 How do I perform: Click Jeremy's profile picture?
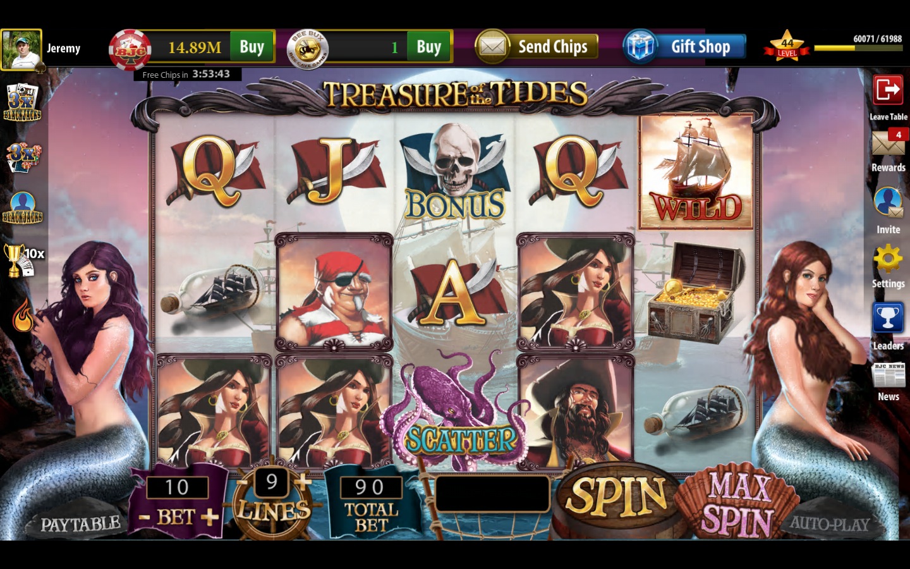[21, 49]
